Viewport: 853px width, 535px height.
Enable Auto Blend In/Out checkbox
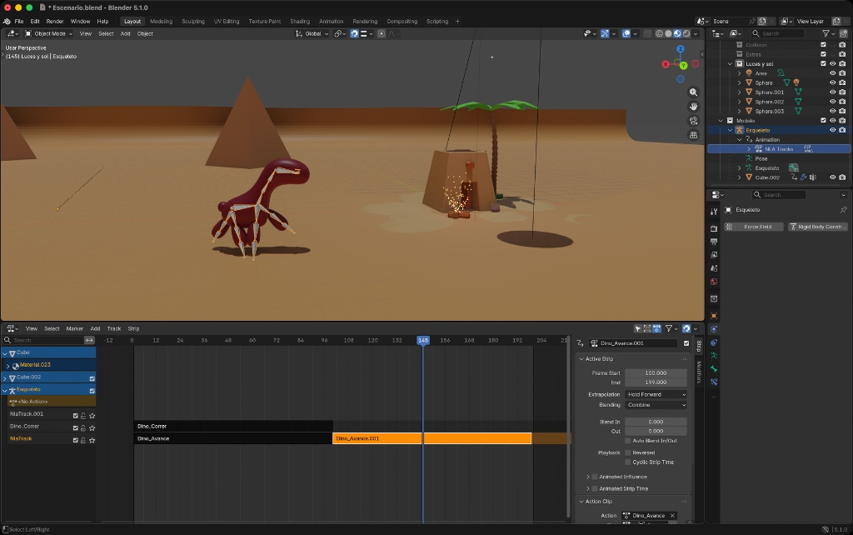[x=628, y=440]
